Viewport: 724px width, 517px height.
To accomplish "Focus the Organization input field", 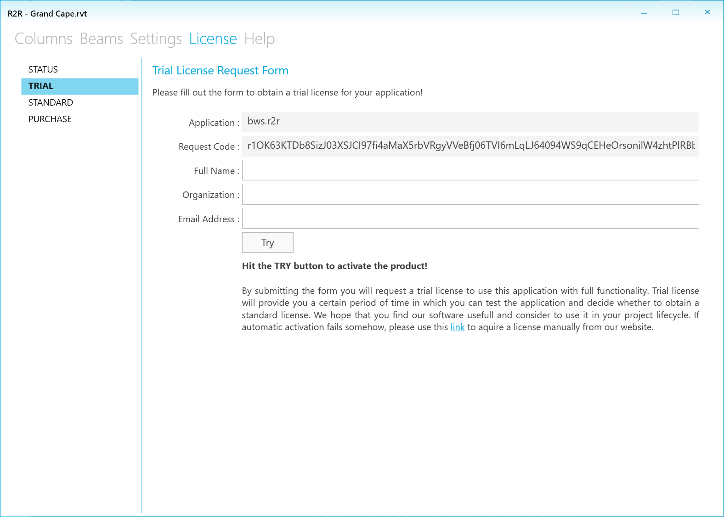I will pyautogui.click(x=470, y=194).
